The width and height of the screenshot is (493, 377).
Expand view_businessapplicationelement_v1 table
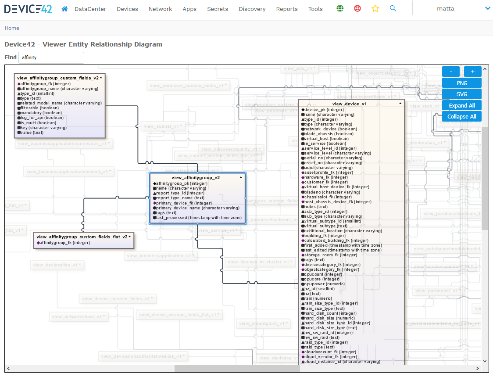[x=110, y=171]
